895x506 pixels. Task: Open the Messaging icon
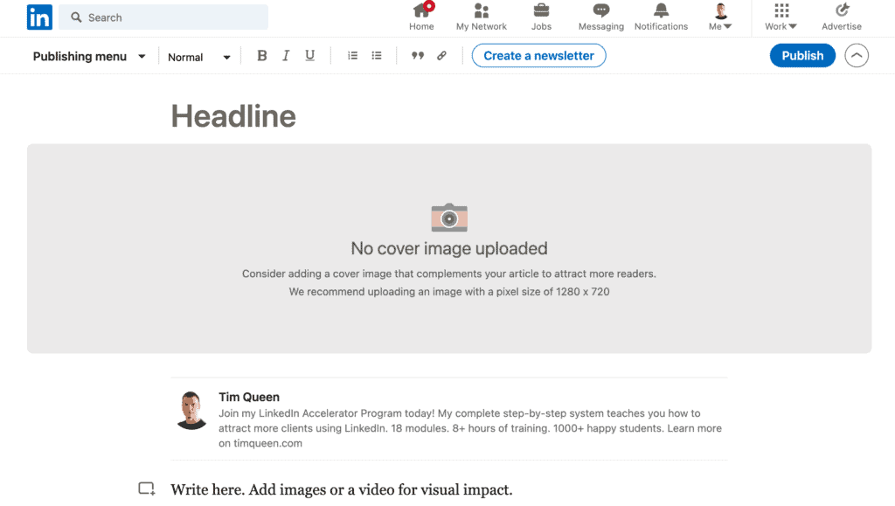coord(600,12)
